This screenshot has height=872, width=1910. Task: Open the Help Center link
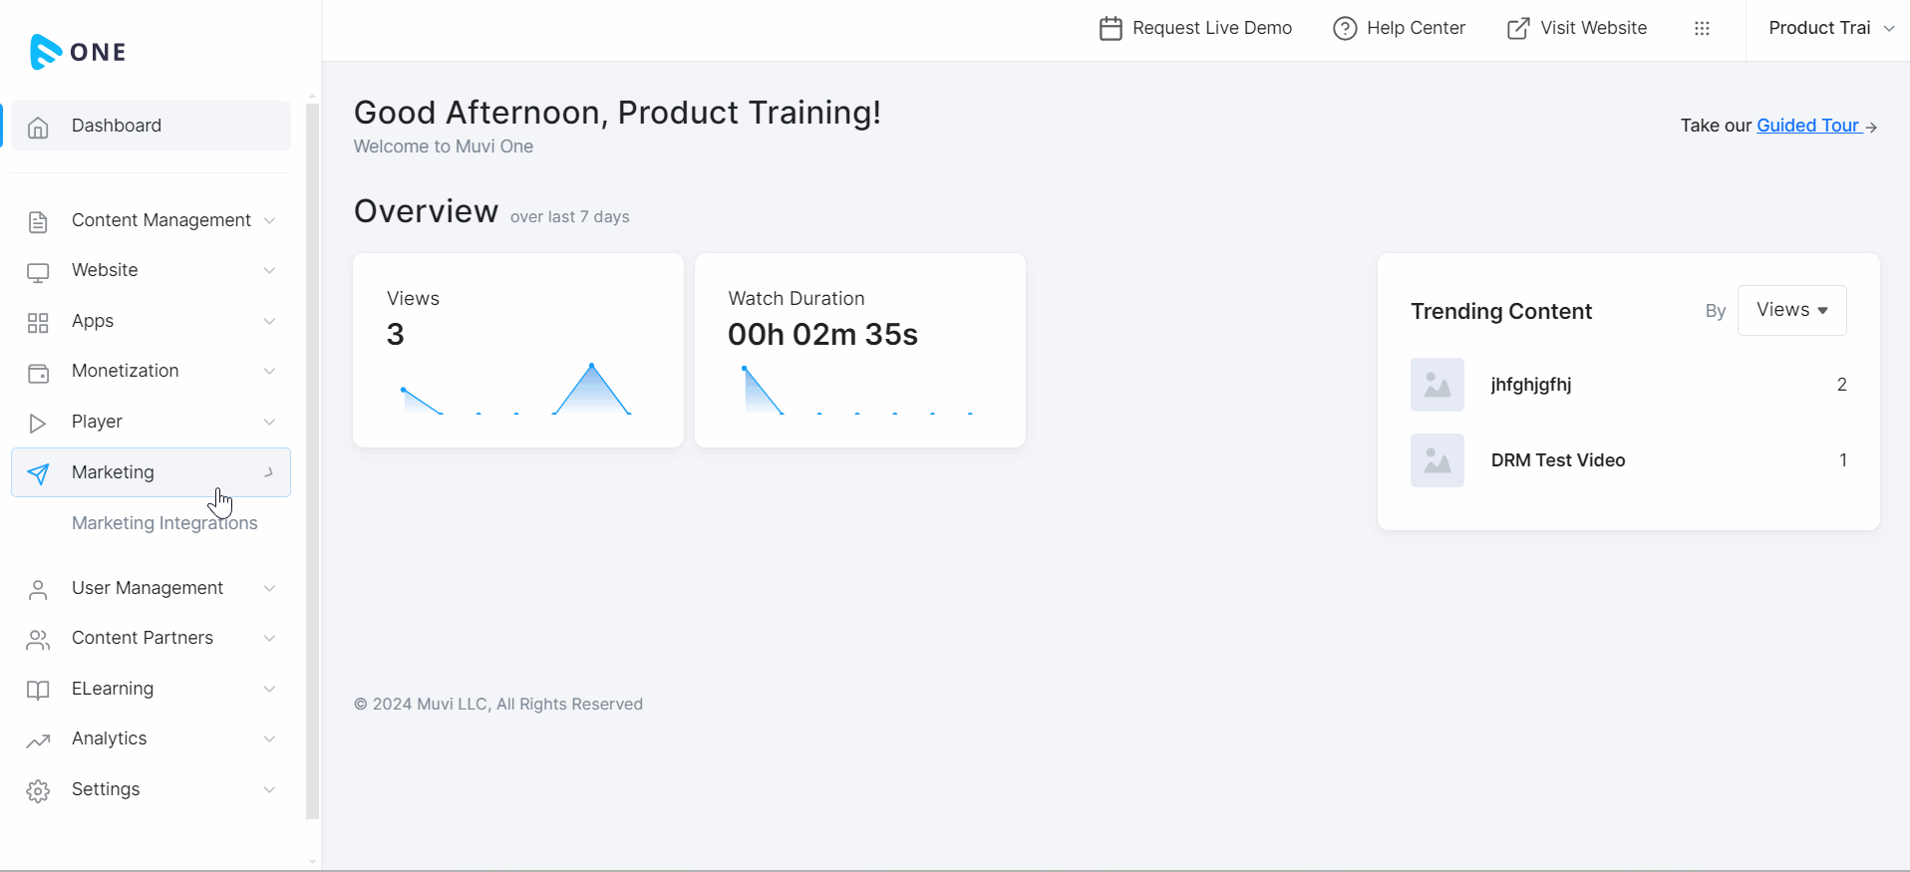point(1400,28)
